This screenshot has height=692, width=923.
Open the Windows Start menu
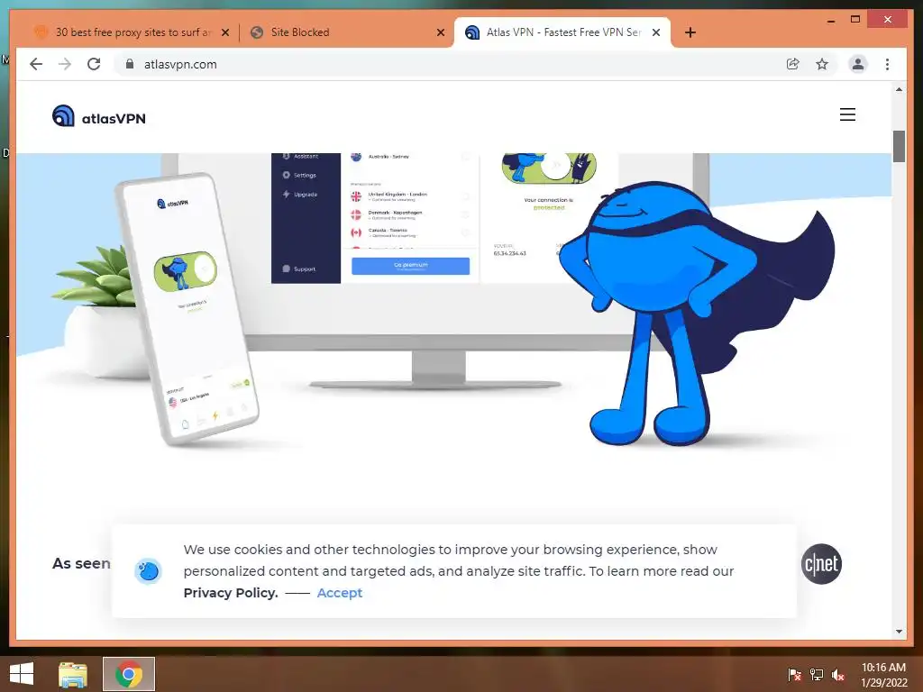(x=22, y=674)
